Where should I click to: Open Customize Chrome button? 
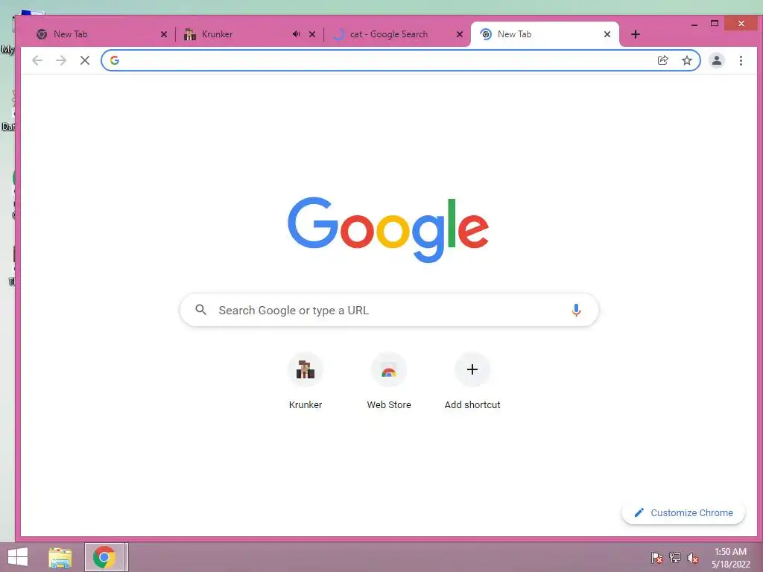pos(683,512)
